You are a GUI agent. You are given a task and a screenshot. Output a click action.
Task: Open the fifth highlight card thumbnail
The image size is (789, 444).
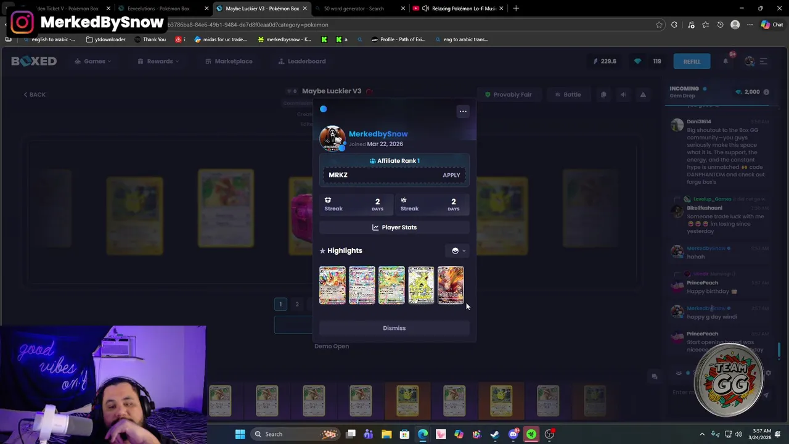click(x=451, y=285)
